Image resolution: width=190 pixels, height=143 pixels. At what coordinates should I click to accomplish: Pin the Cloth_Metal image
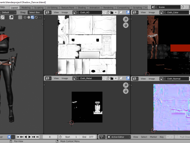(121, 78)
